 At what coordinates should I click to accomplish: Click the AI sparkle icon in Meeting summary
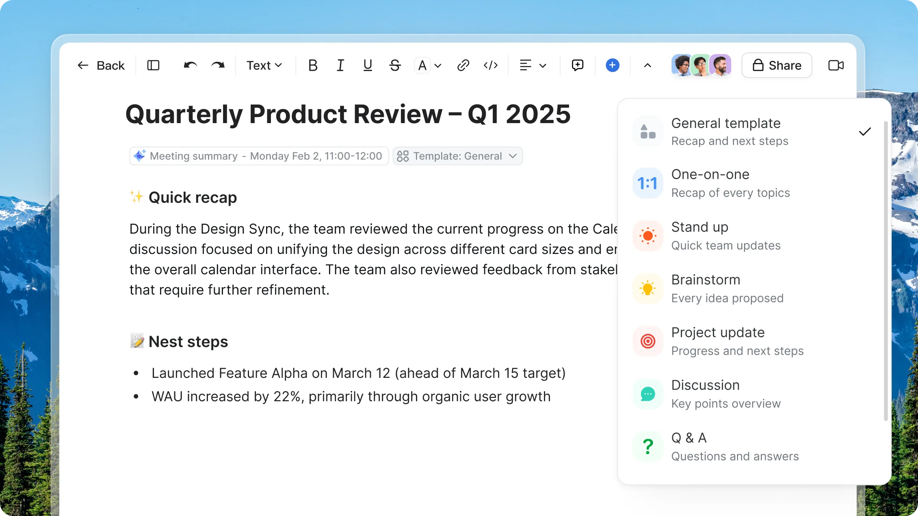140,156
